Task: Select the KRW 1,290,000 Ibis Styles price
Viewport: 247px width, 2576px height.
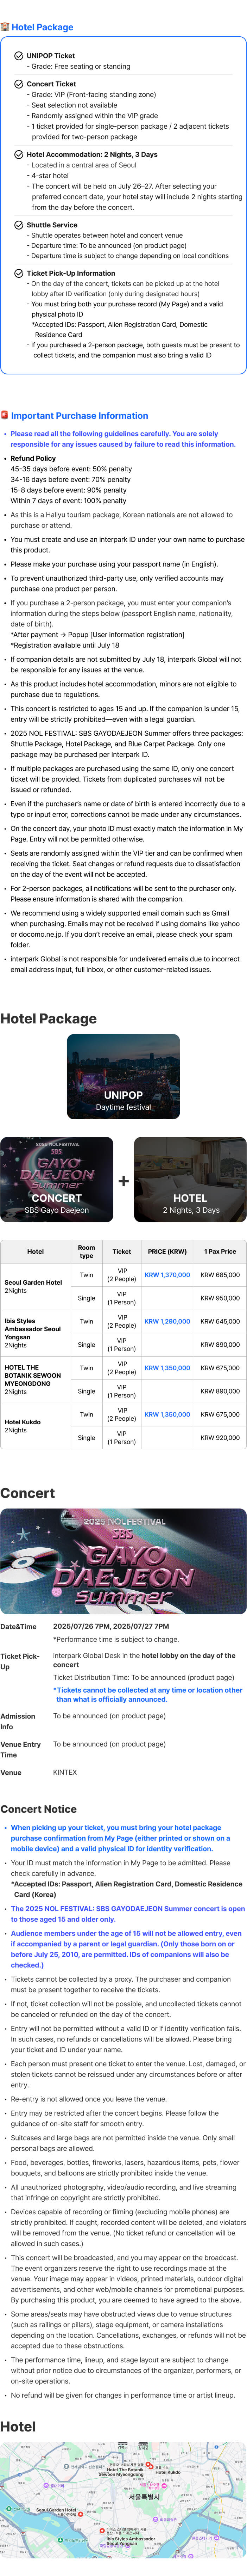Action: click(167, 1321)
